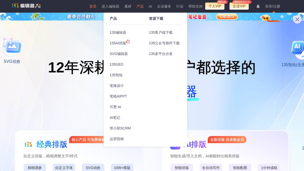Select SVG编辑器 in product dropdown
The image size is (304, 171).
click(x=119, y=54)
